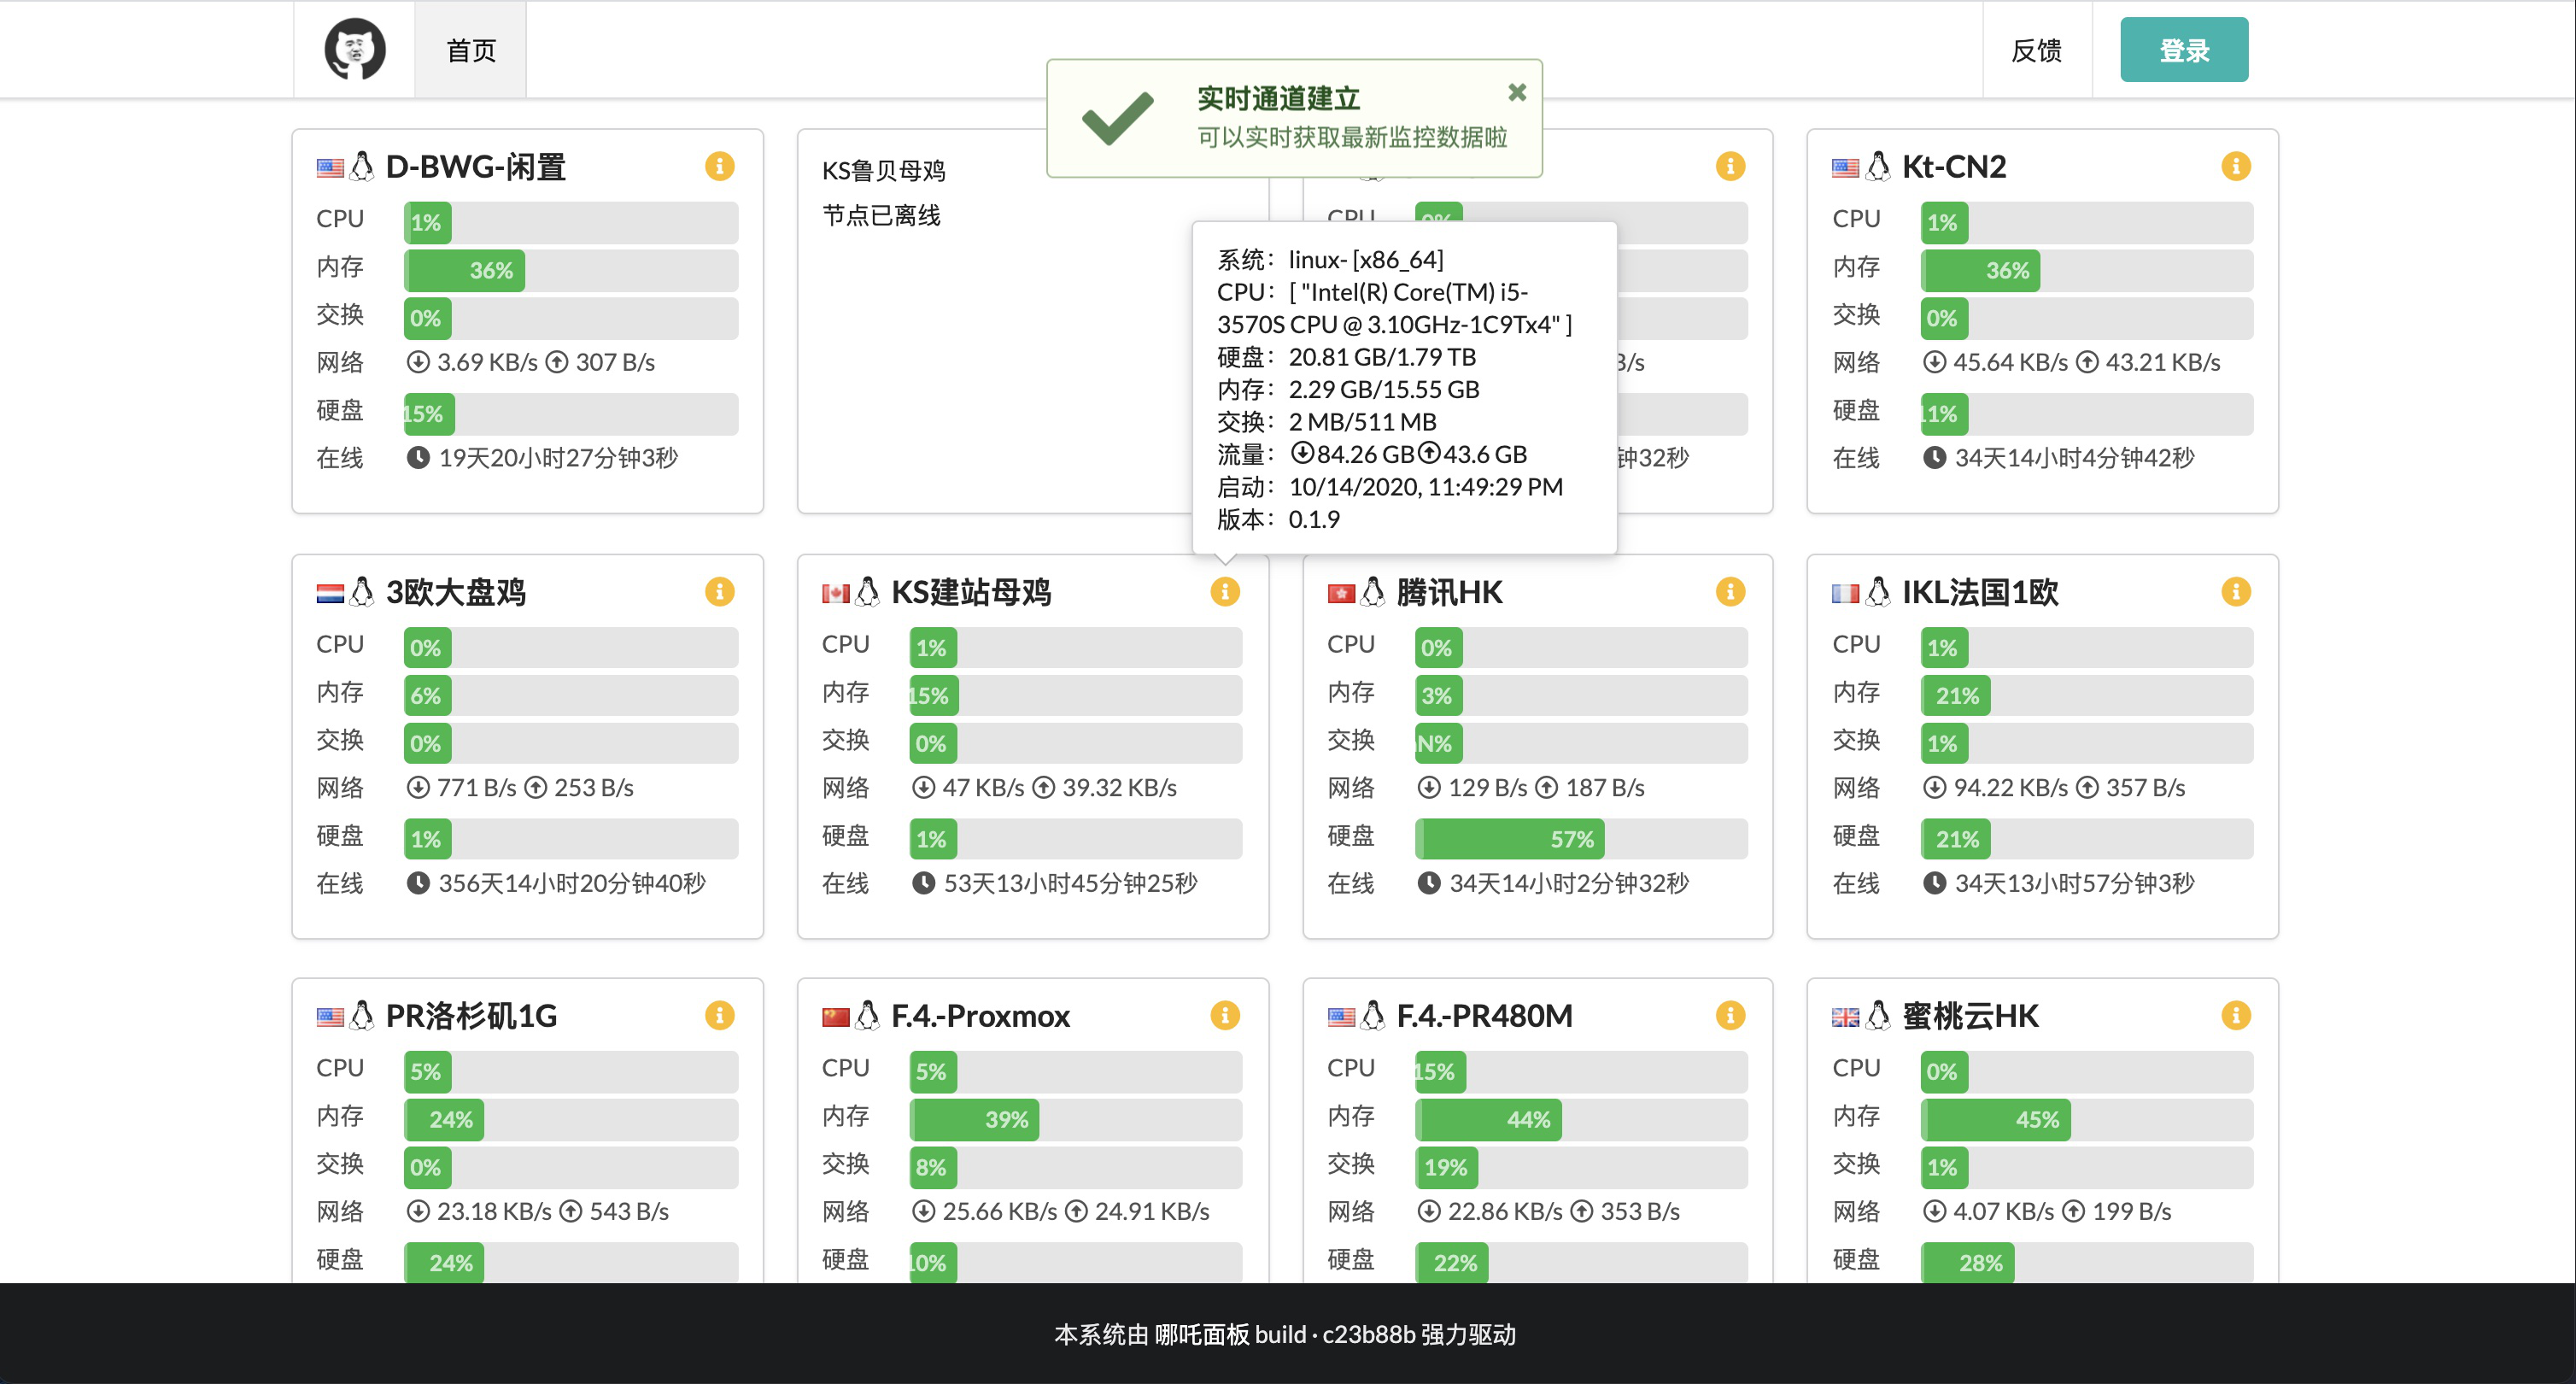Click the green checkmark in the notification banner
The width and height of the screenshot is (2576, 1384).
(1120, 119)
